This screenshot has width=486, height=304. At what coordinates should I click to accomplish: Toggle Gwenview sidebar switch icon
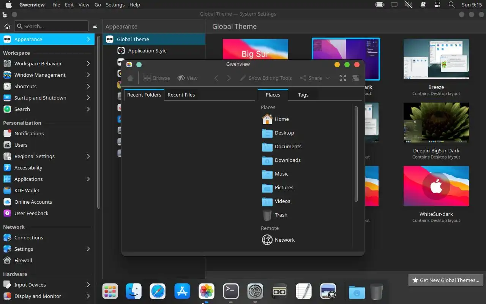pyautogui.click(x=356, y=78)
